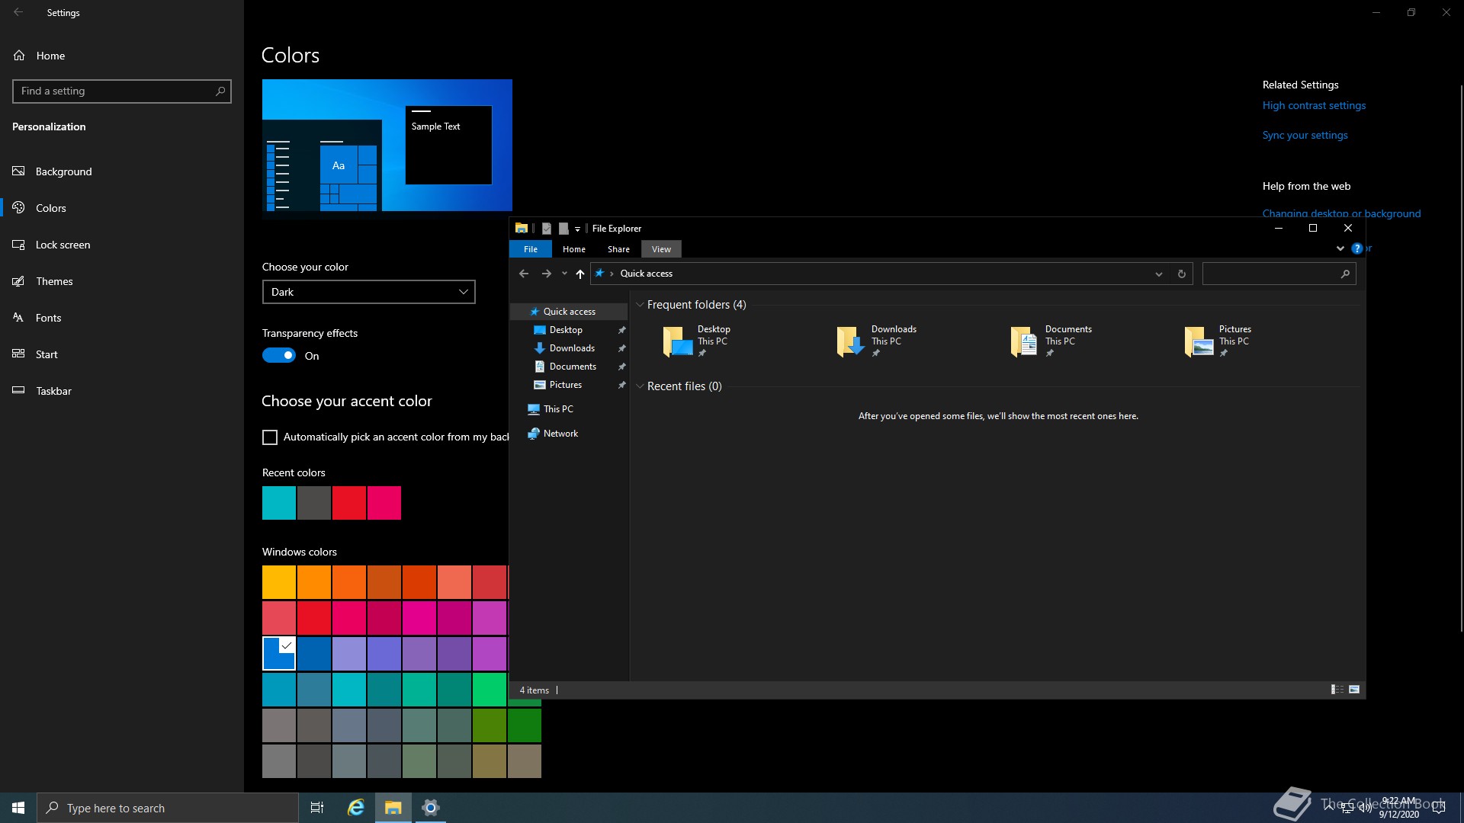Select the teal recent color swatch
The width and height of the screenshot is (1464, 823).
(279, 503)
